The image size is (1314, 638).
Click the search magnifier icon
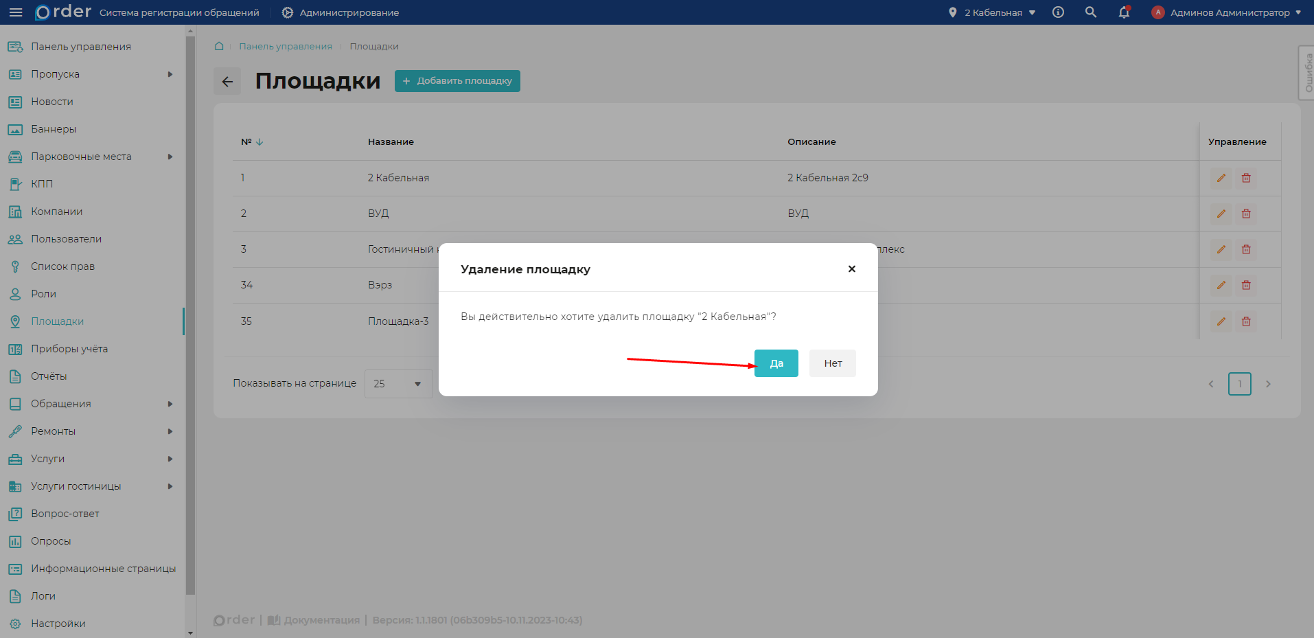pos(1090,12)
